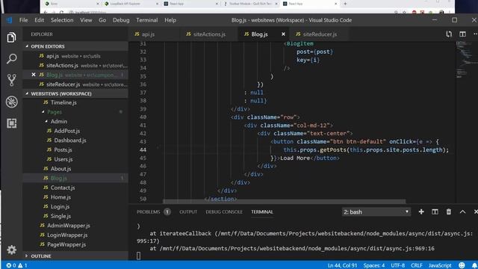The width and height of the screenshot is (478, 269).
Task: Open the Debug menu
Action: 121,20
